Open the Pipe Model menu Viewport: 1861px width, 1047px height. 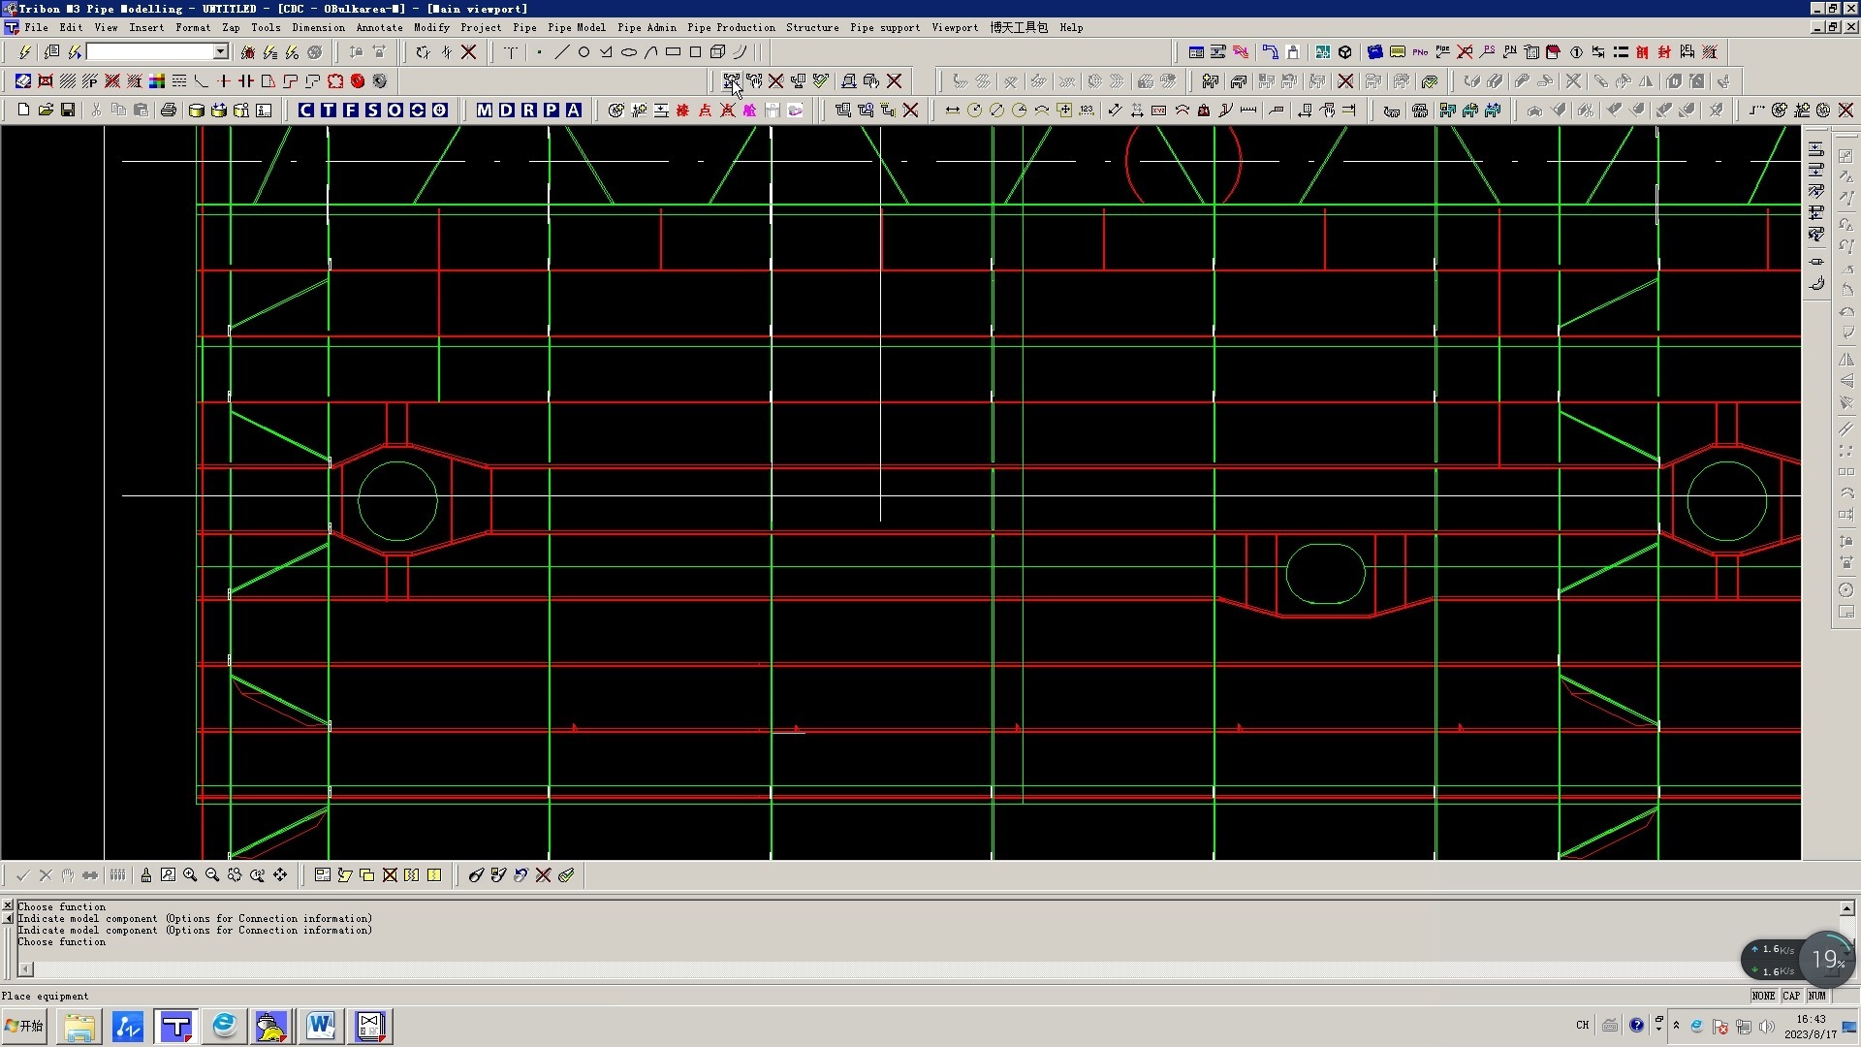pyautogui.click(x=577, y=27)
